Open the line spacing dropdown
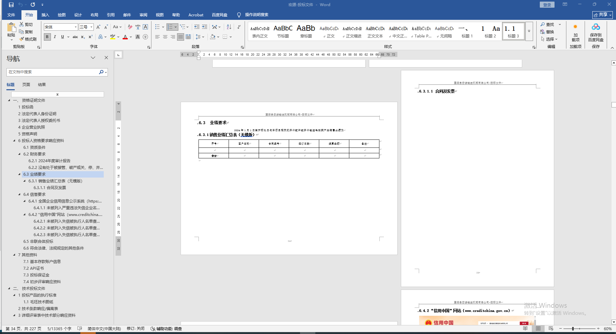Image resolution: width=616 pixels, height=334 pixels. click(200, 37)
